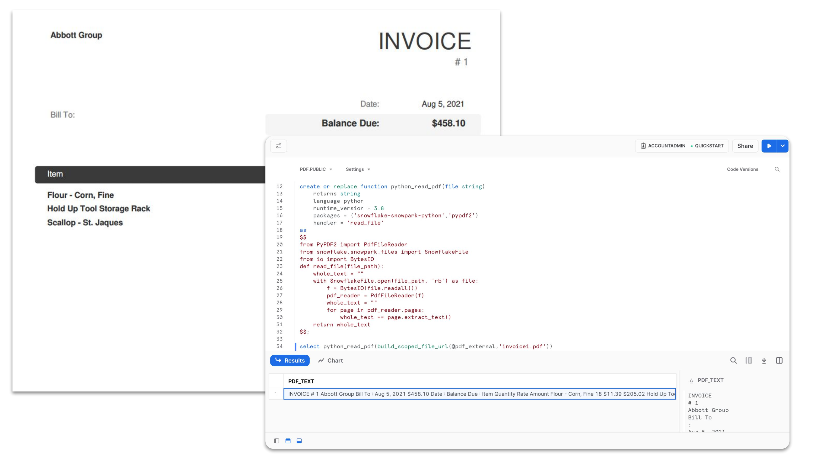
Task: Open the column display options icon
Action: click(x=748, y=360)
